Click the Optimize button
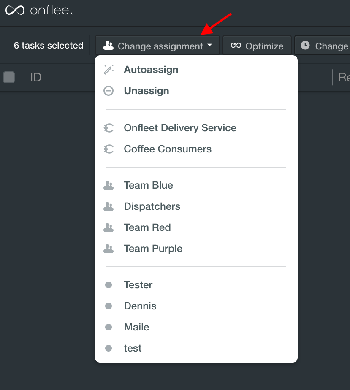350x390 pixels. 257,46
